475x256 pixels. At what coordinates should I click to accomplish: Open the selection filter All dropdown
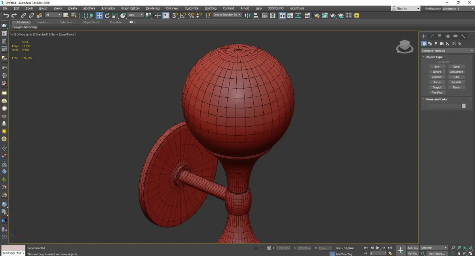tap(53, 15)
